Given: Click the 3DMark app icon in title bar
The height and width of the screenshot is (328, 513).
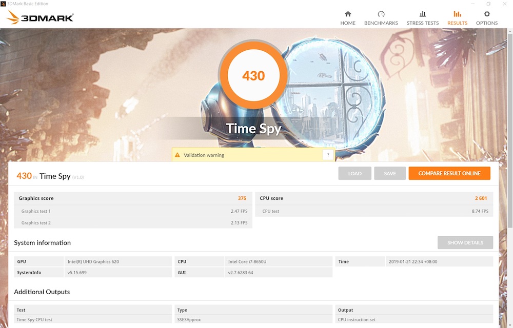Looking at the screenshot, I should pos(4,4).
